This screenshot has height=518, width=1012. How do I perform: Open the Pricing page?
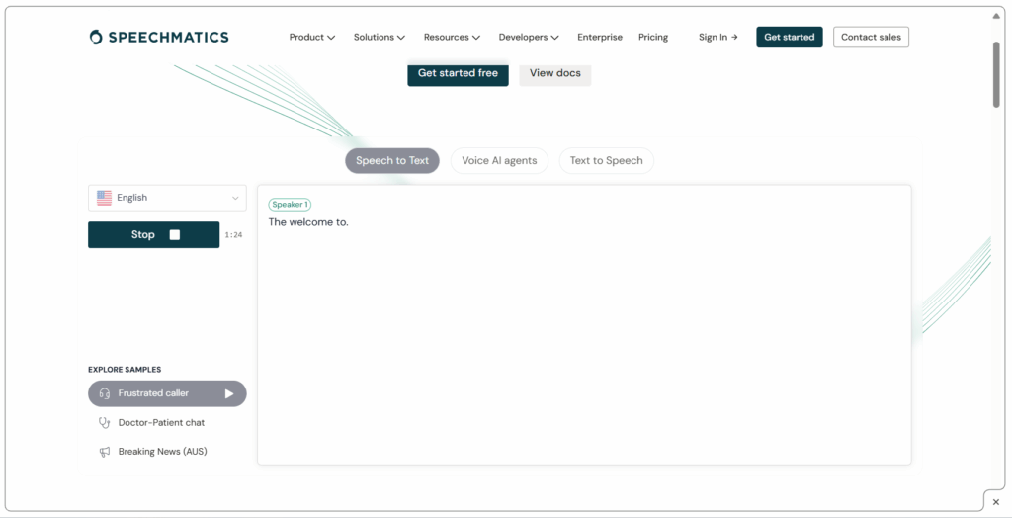click(653, 37)
